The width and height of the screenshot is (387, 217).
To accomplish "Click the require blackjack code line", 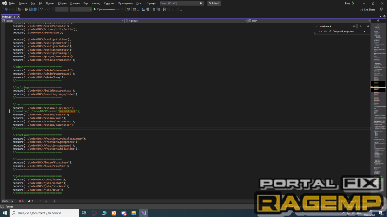I will pyautogui.click(x=43, y=108).
